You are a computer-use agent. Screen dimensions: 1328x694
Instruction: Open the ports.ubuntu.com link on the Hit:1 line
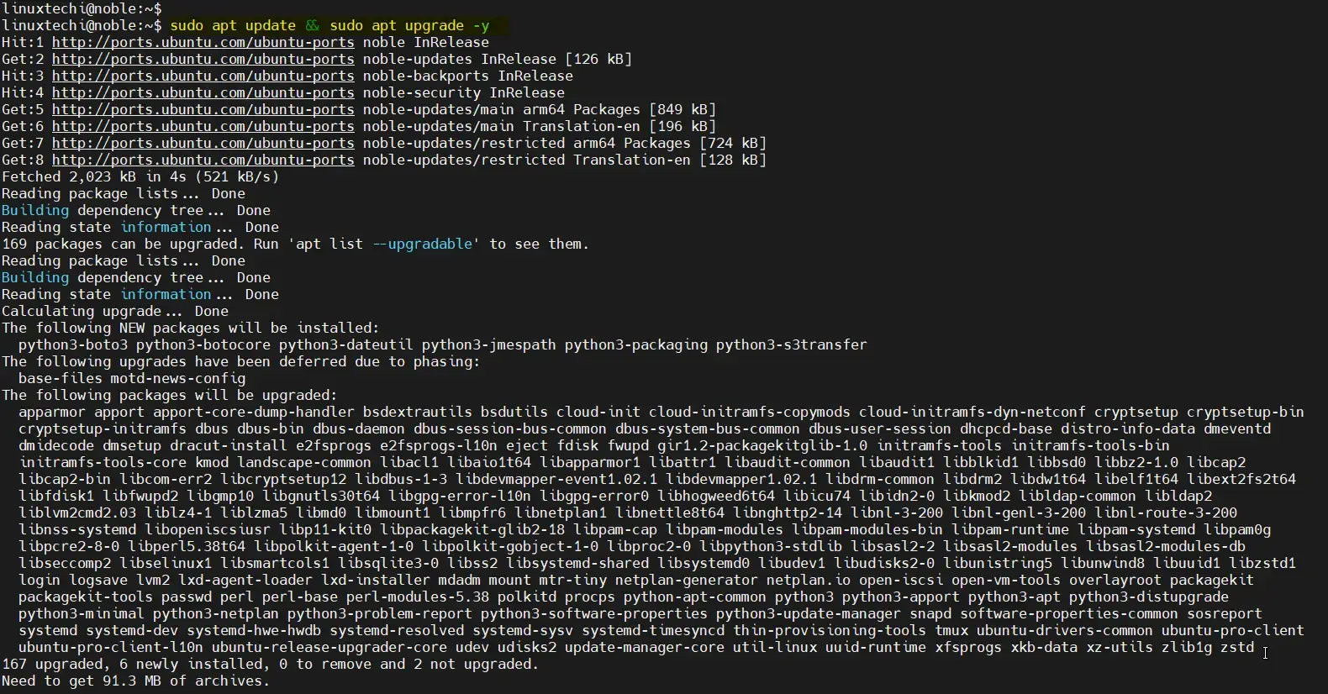point(203,42)
